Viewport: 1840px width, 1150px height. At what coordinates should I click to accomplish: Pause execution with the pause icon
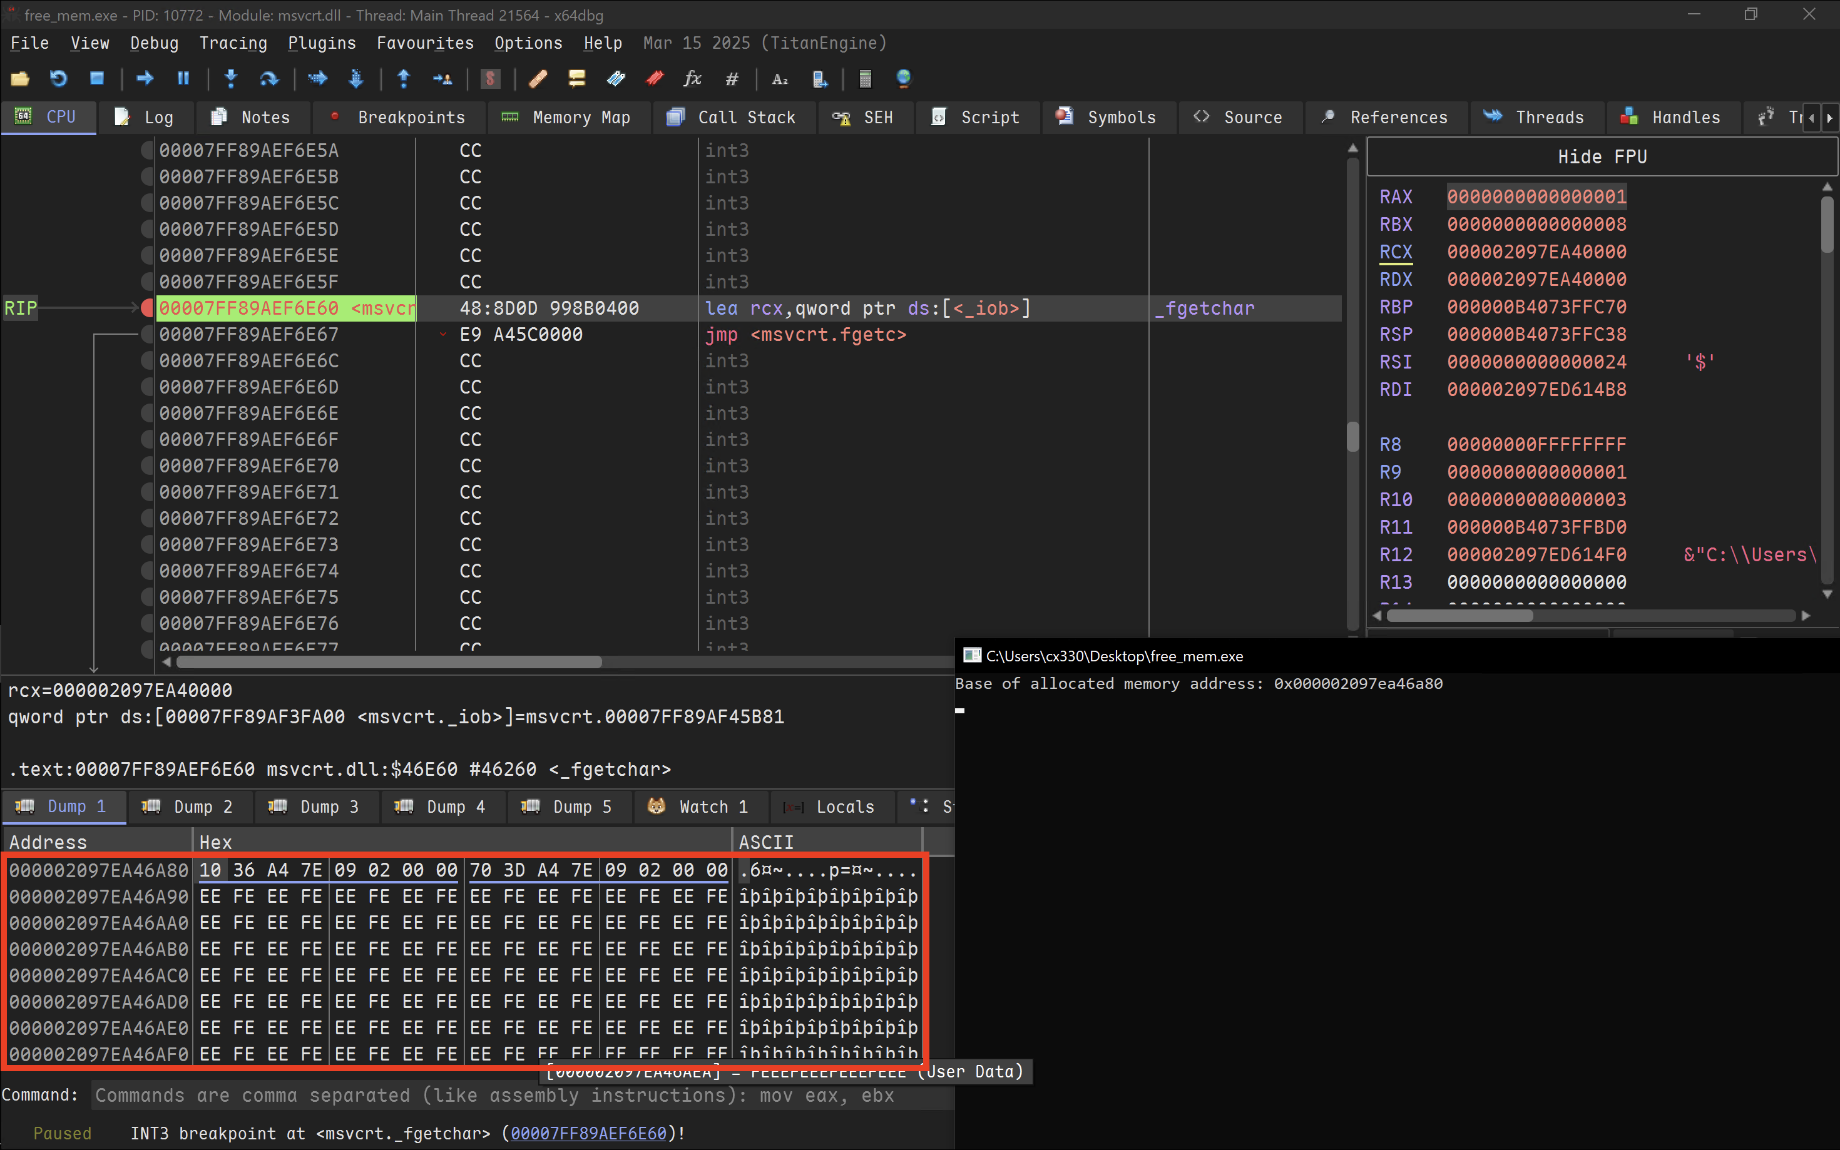pyautogui.click(x=183, y=78)
